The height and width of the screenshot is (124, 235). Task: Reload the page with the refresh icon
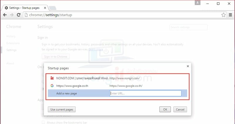click(19, 15)
